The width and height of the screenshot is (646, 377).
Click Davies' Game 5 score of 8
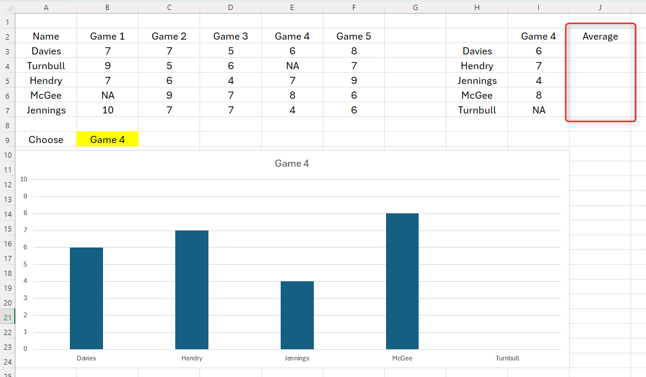point(353,51)
